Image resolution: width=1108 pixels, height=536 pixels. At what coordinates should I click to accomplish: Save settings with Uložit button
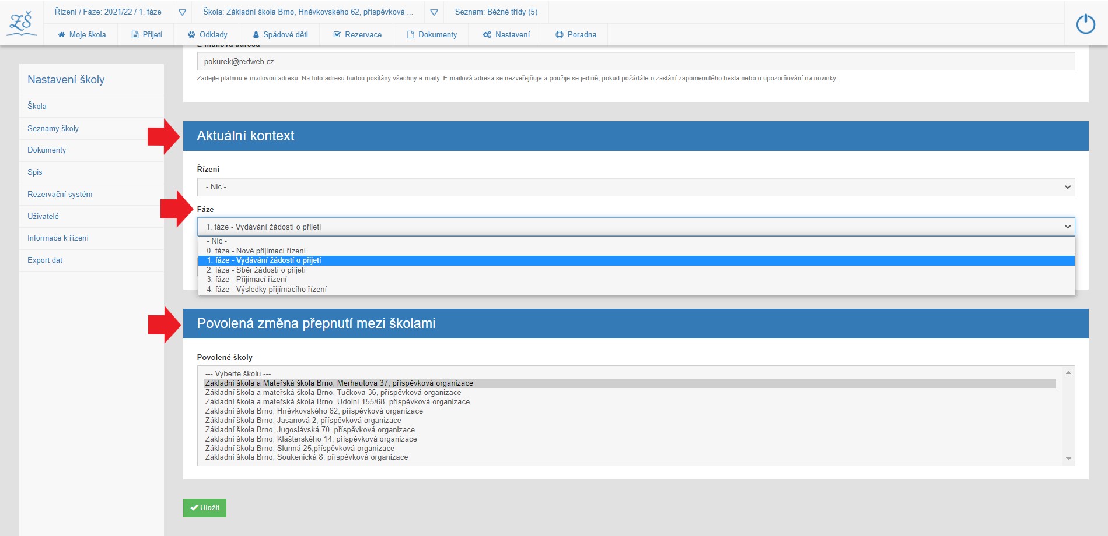(x=205, y=508)
